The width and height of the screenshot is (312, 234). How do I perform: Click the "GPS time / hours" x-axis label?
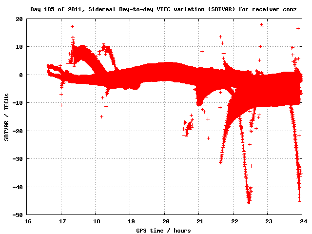(164, 230)
